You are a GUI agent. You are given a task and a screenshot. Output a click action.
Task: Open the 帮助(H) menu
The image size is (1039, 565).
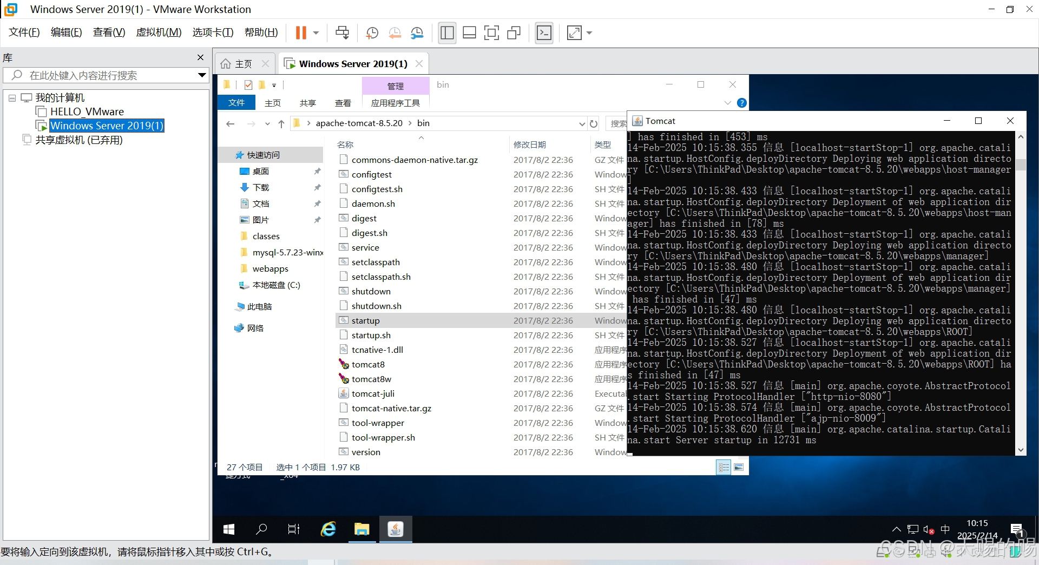pos(261,32)
